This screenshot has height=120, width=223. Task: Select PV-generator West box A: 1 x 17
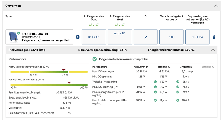tap(119, 37)
